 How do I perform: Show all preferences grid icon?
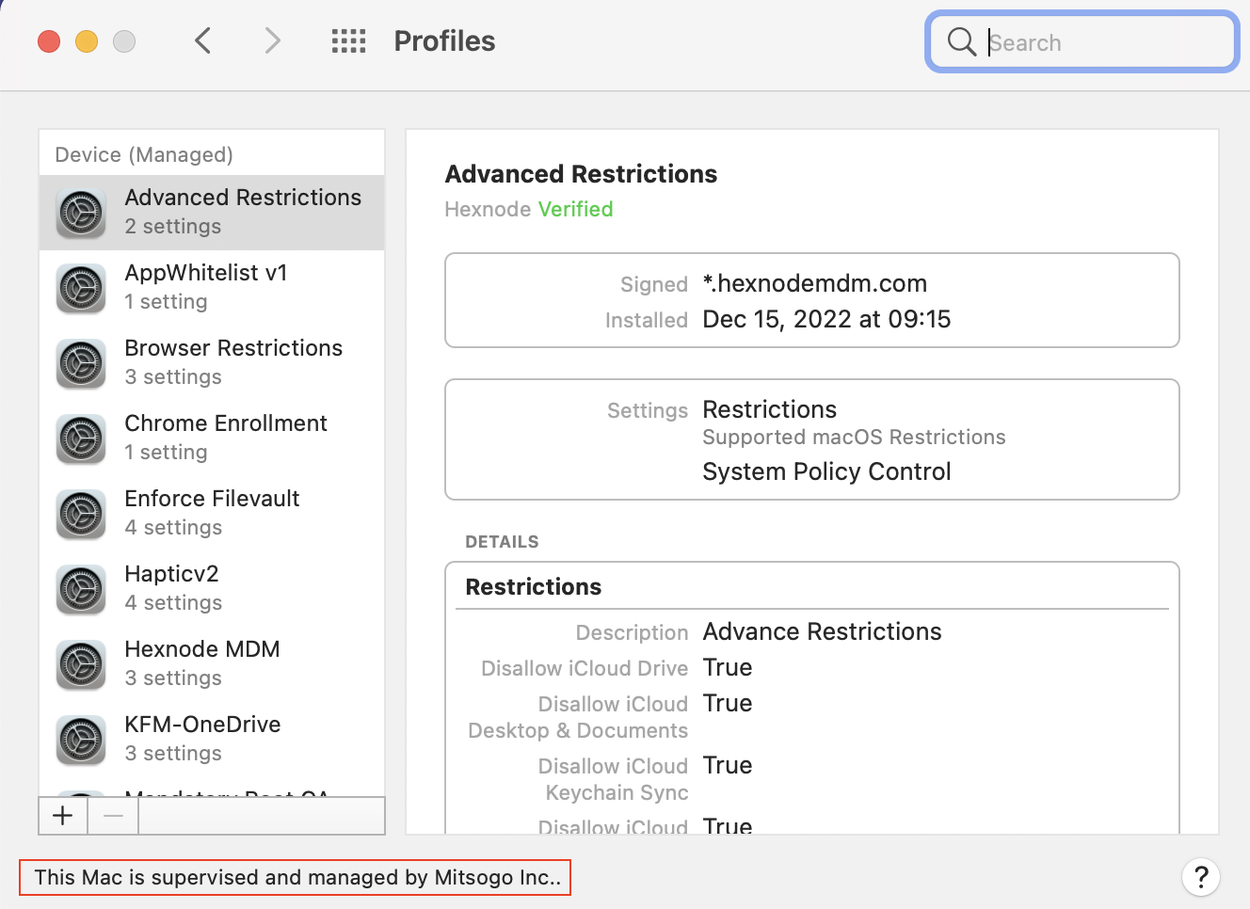(x=348, y=40)
